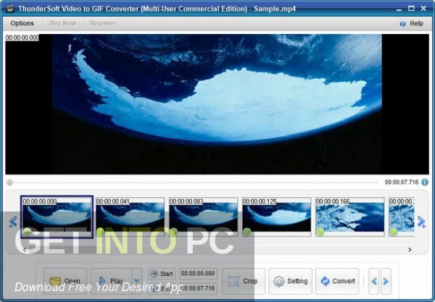Click the Play button
Image resolution: width=435 pixels, height=302 pixels.
[112, 281]
